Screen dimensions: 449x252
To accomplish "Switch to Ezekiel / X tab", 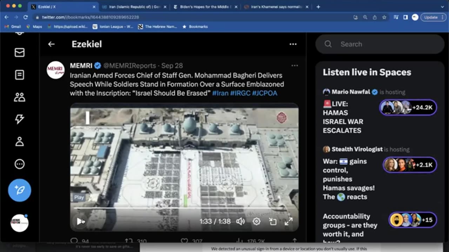I will click(x=63, y=7).
